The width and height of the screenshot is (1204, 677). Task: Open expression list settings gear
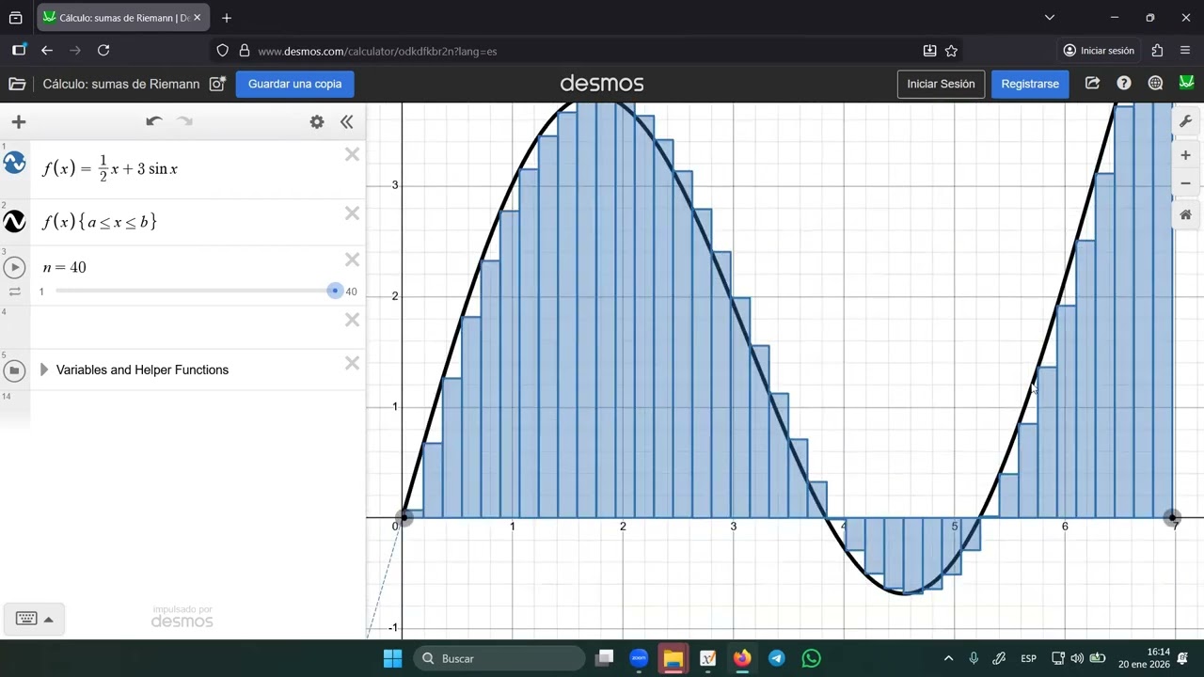click(317, 121)
